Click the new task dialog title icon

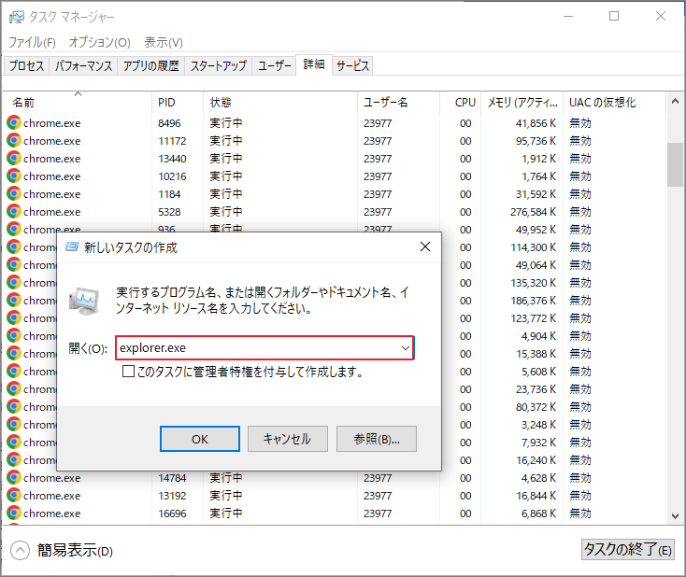tap(72, 247)
